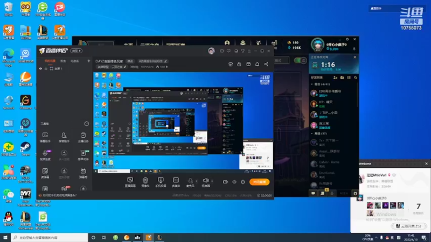431x242 pixels.
Task: Switch to the first orange scene tab
Action: coord(50,61)
